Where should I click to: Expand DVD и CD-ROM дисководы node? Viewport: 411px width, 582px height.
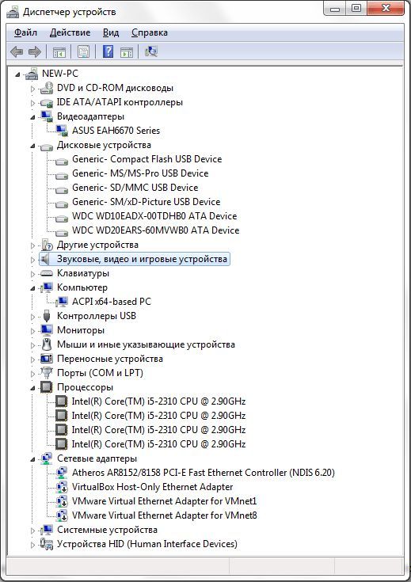pos(32,89)
